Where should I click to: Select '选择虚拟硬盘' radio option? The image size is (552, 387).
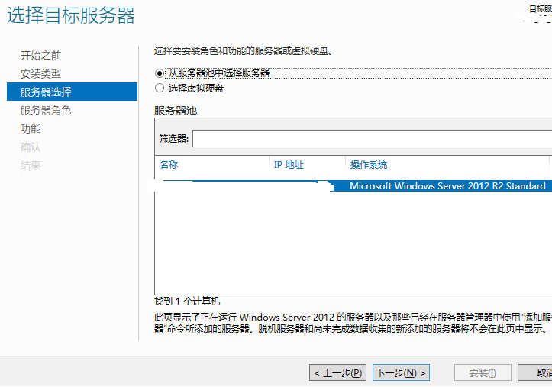(160, 88)
